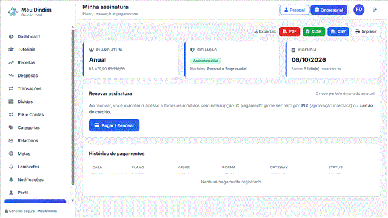Click the Perfil person icon

[x=11, y=193]
